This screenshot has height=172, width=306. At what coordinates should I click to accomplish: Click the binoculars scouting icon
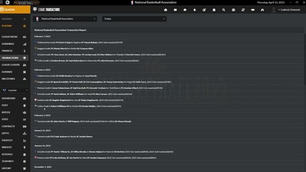click(262, 10)
